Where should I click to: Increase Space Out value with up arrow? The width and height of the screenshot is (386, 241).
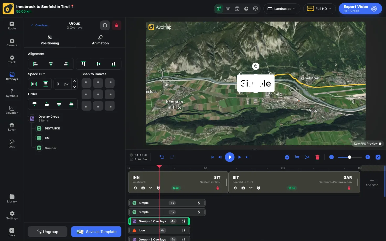click(74, 81)
